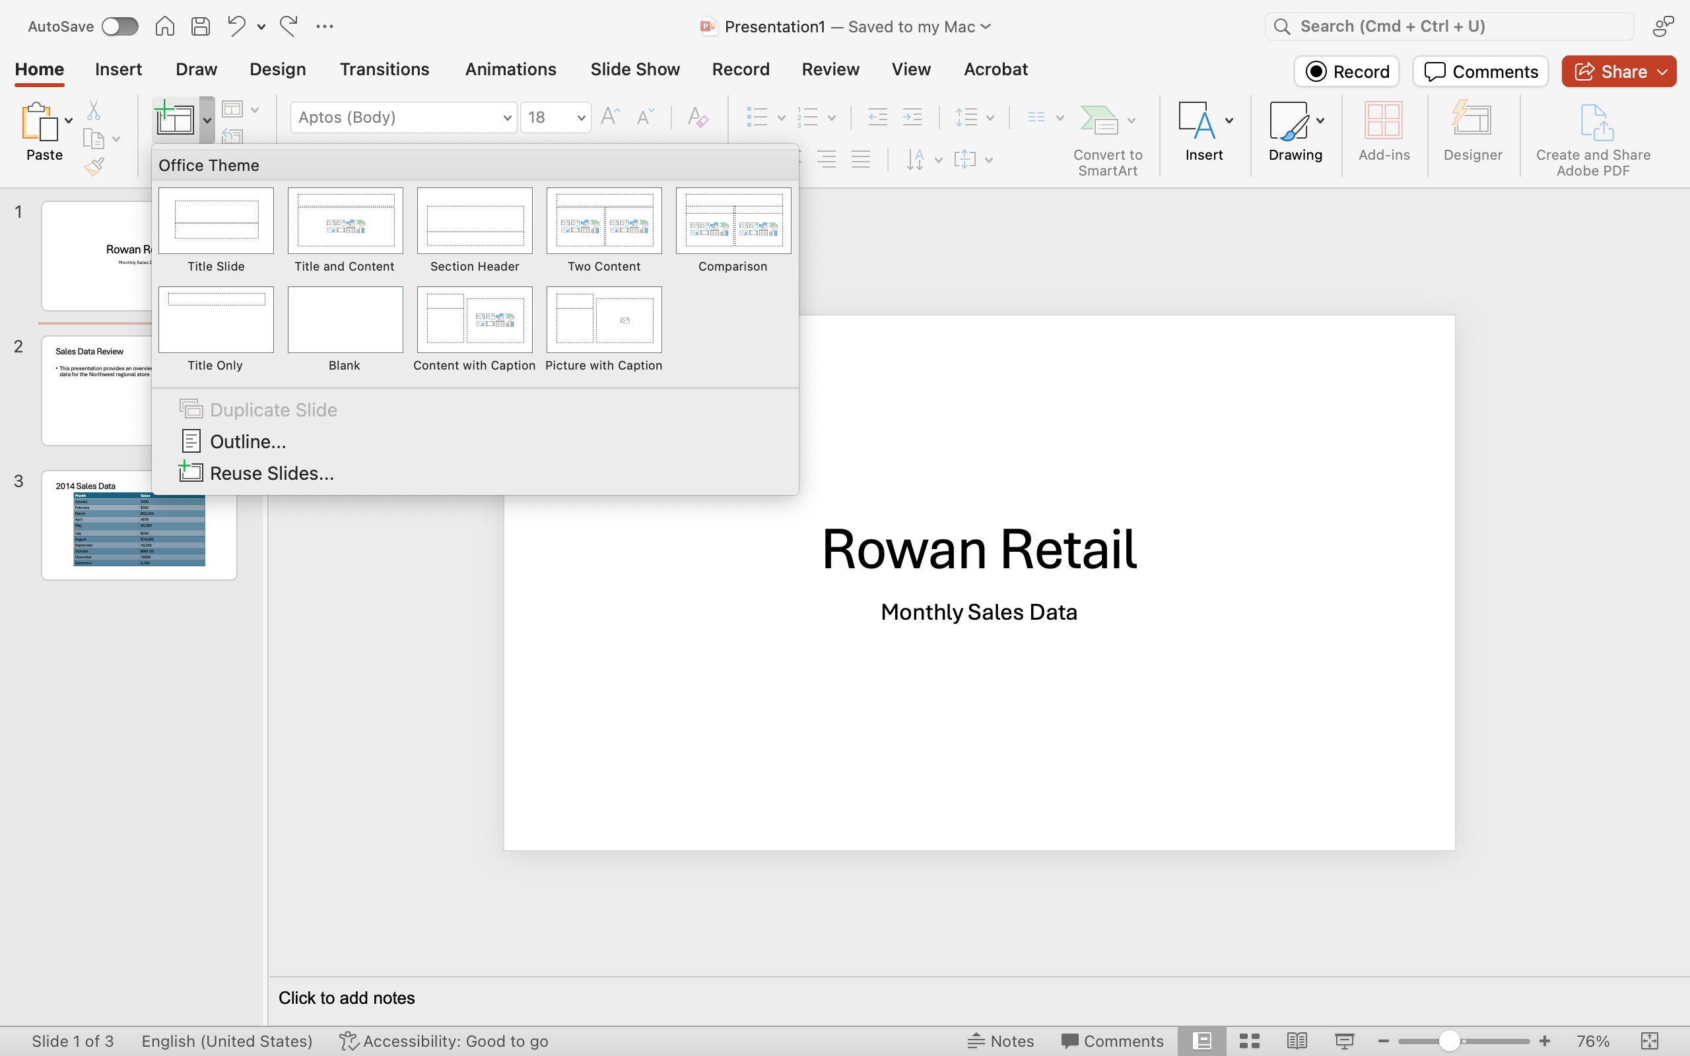Click English (United States) language status

(x=227, y=1041)
